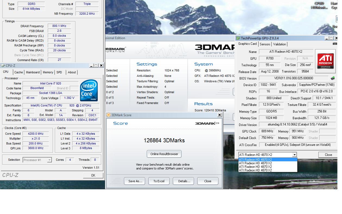Click the Core Voltage value 1.392 V
Image resolution: width=342 pixels, height=214 pixels.
point(69,98)
